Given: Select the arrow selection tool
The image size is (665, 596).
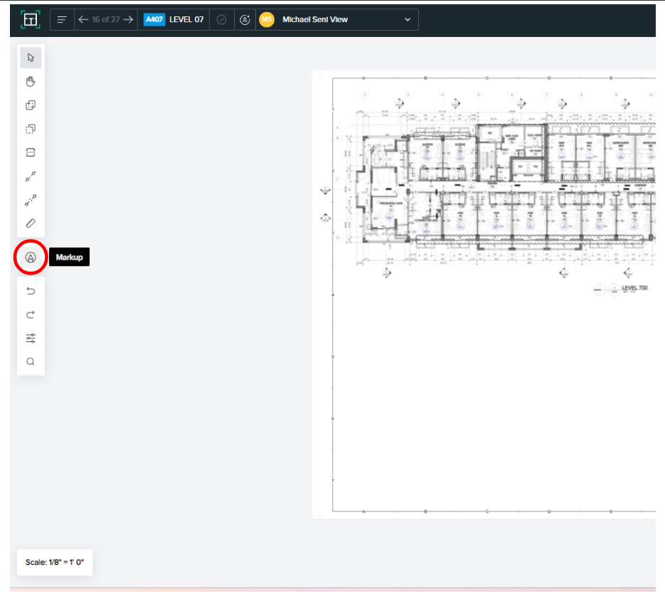Looking at the screenshot, I should click(31, 58).
